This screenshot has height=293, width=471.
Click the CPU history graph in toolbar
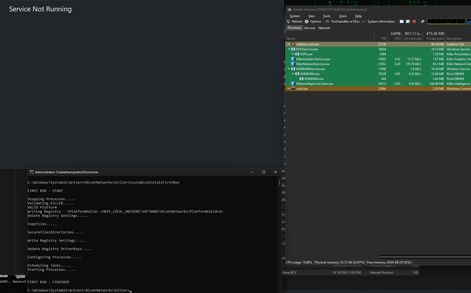[446, 22]
